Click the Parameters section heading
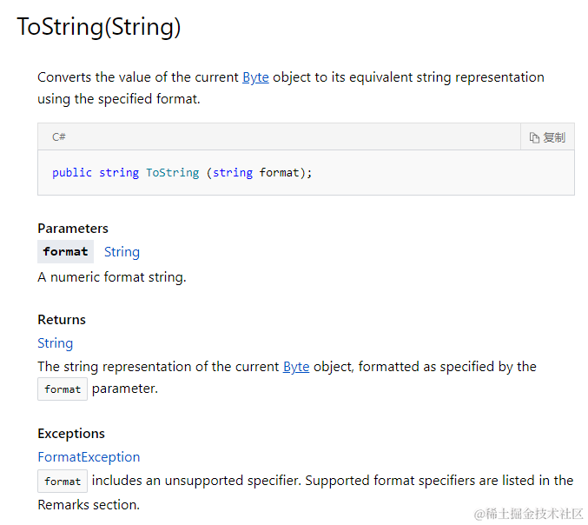This screenshot has height=525, width=588. 73,229
